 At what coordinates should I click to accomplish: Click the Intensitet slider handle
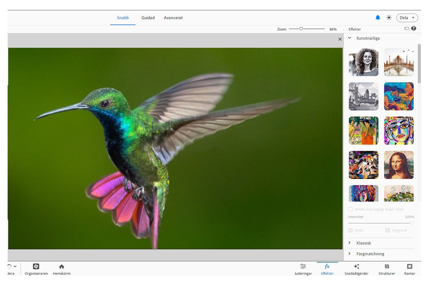click(412, 223)
